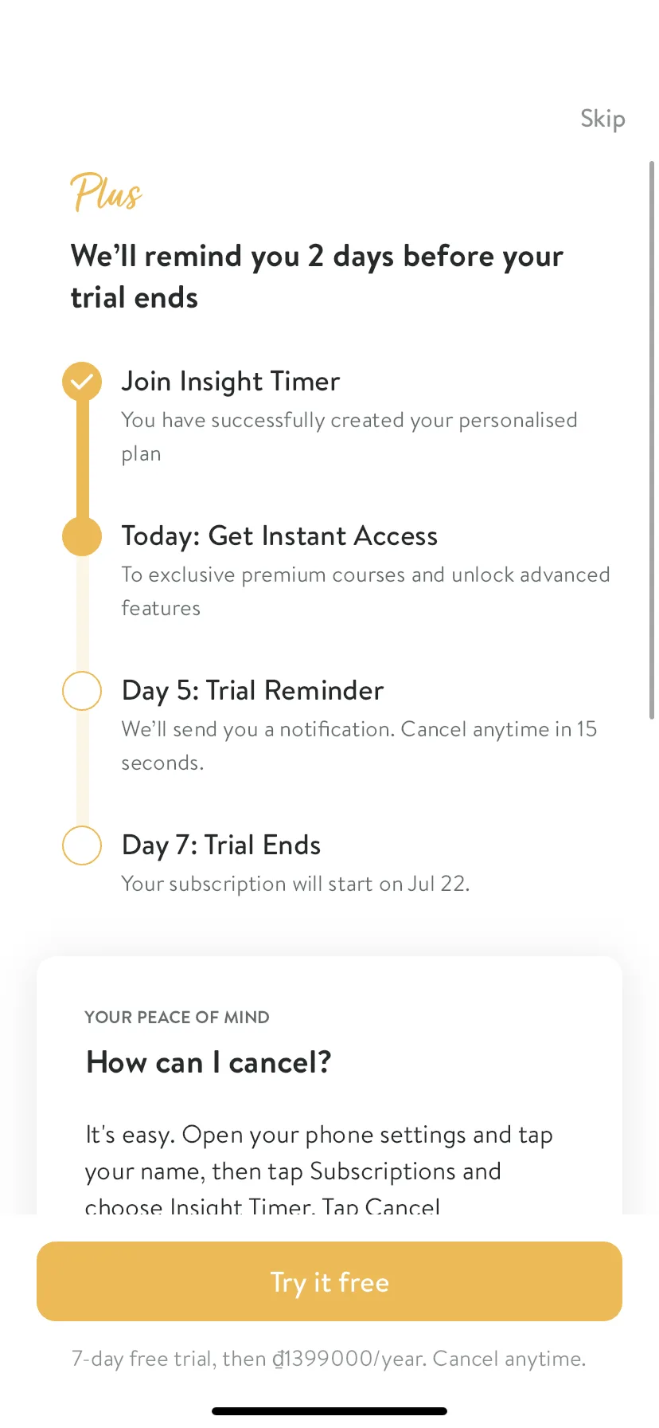The image size is (659, 1428).
Task: Select Day 7: Trial Ends heading
Action: [221, 845]
